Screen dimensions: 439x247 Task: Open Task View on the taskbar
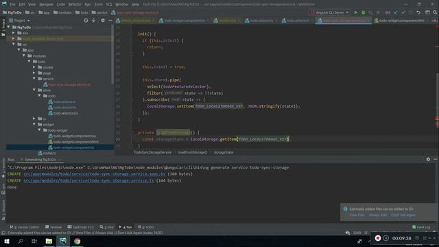point(34,241)
